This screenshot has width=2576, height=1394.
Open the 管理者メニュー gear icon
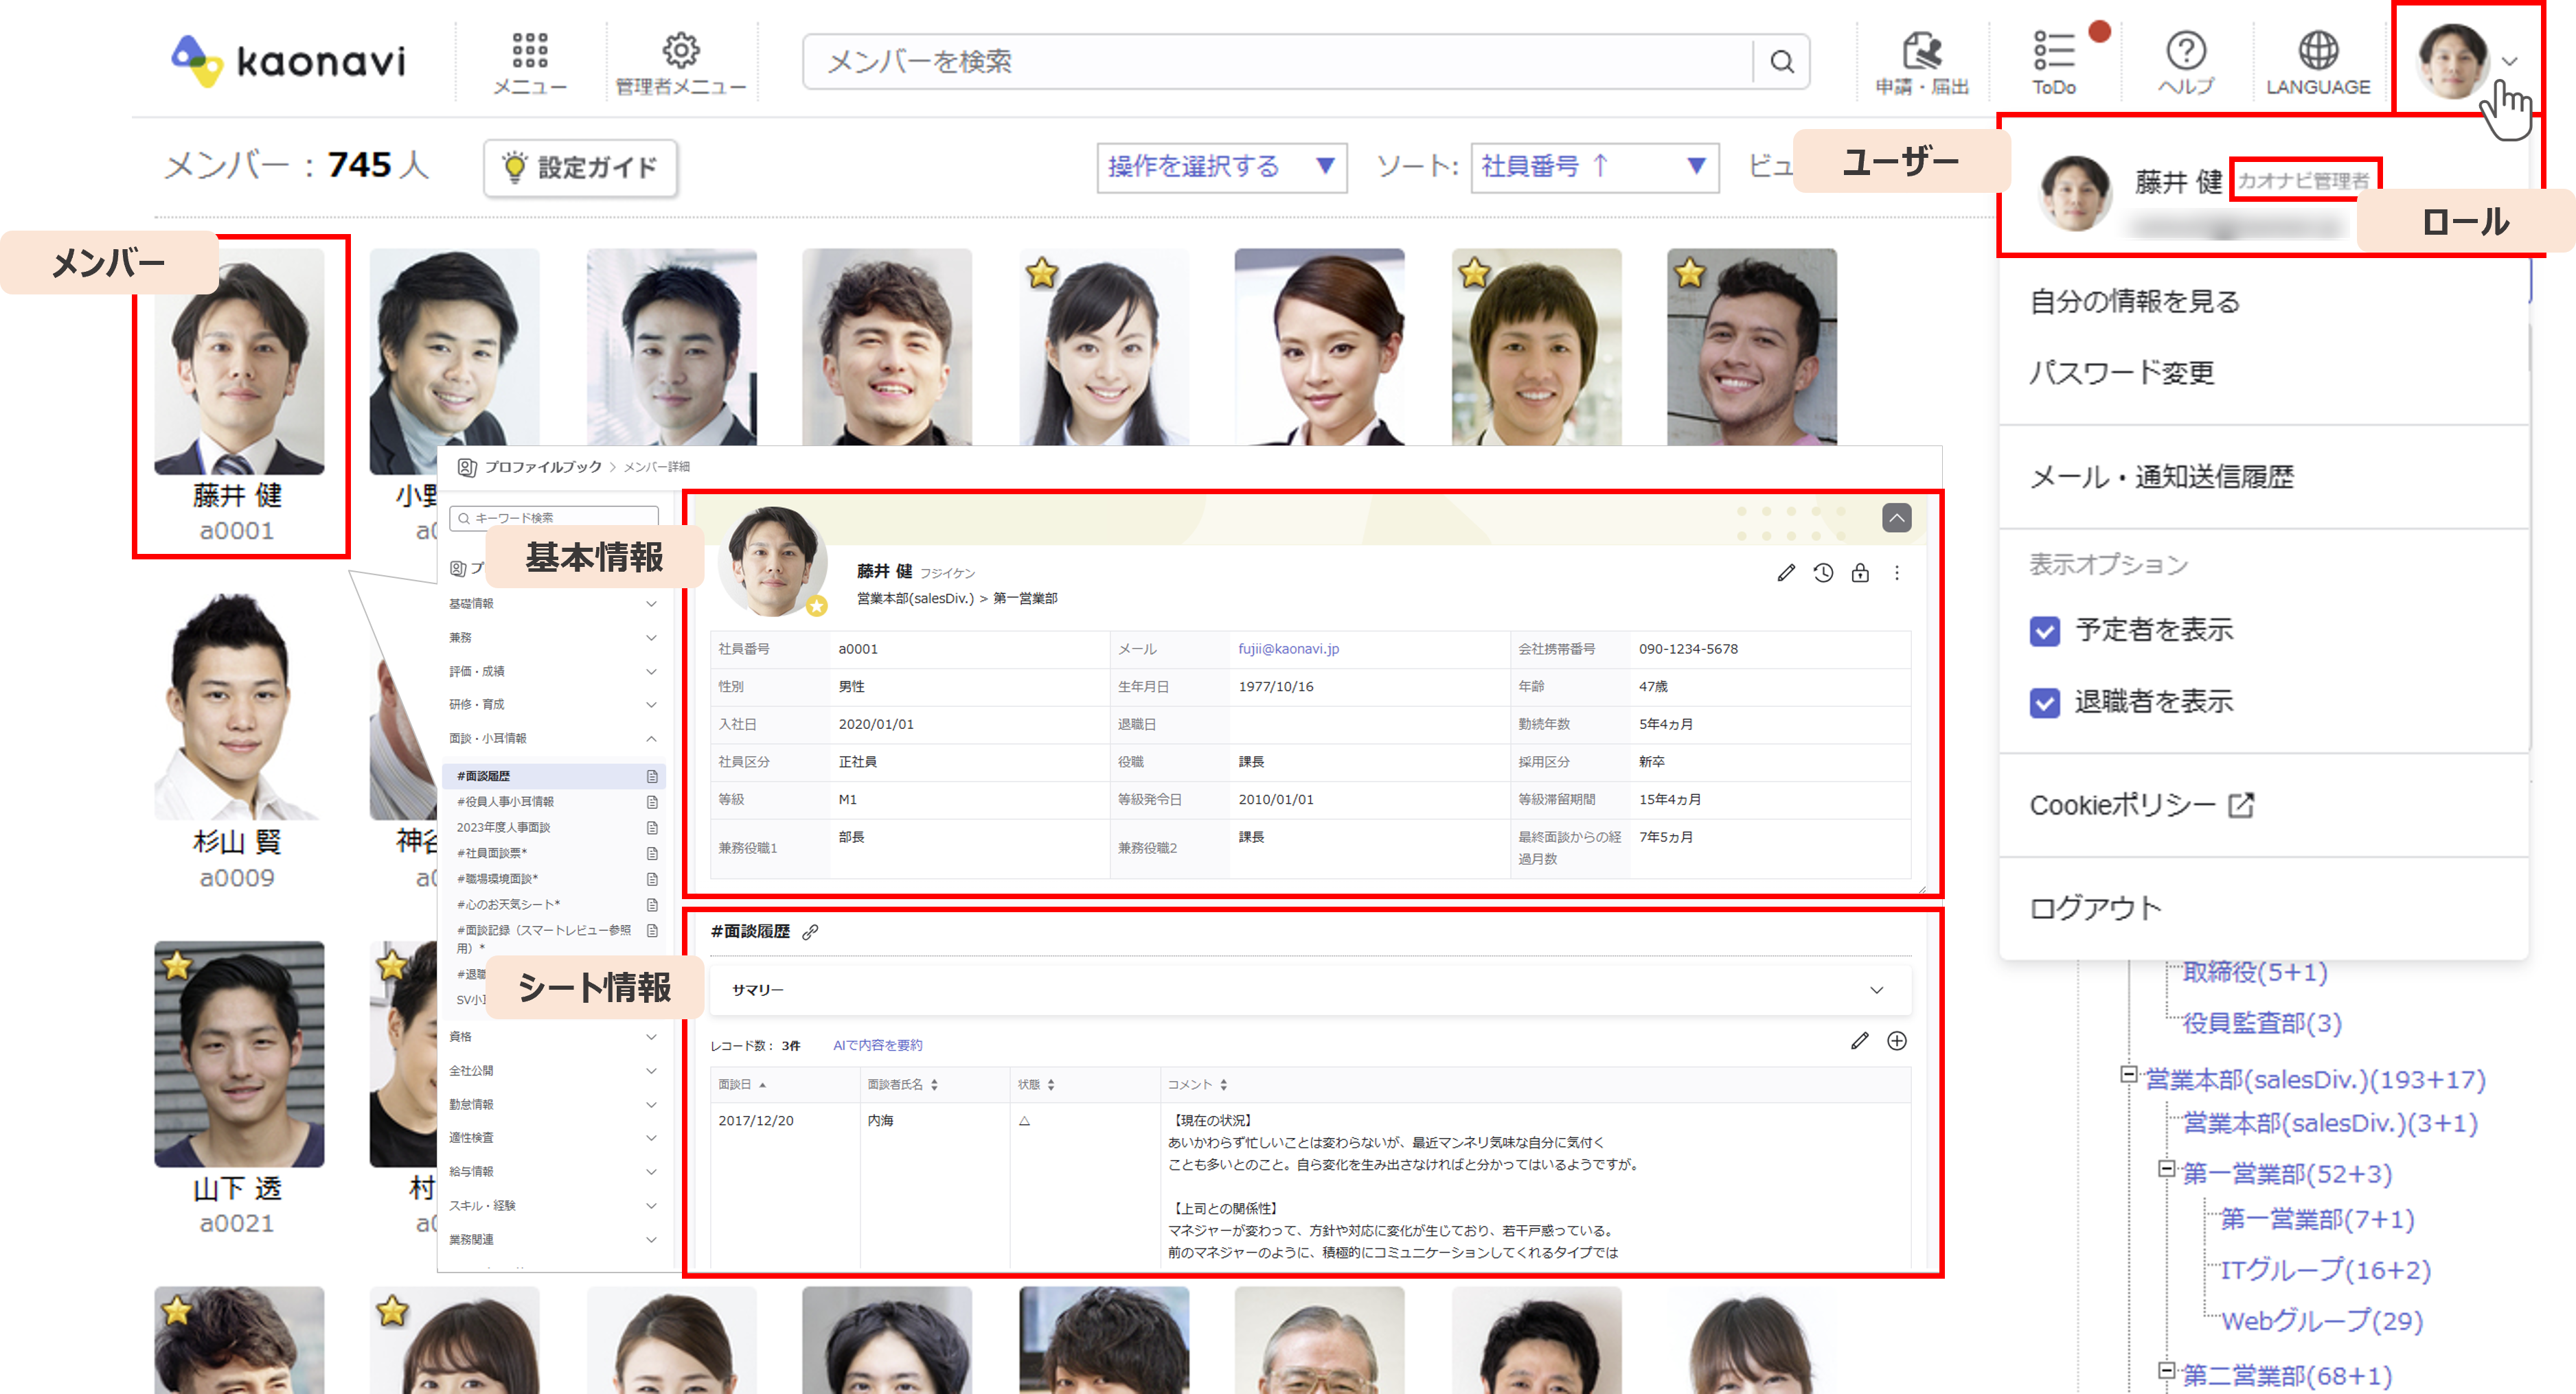click(680, 52)
